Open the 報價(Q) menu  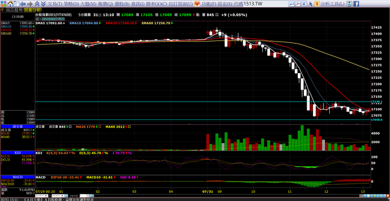[x=106, y=4]
